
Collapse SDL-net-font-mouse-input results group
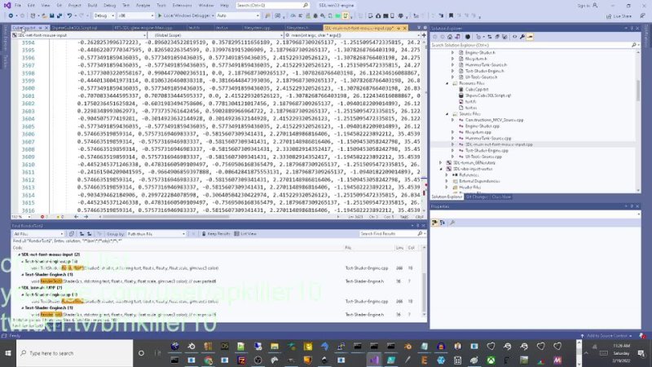19,254
